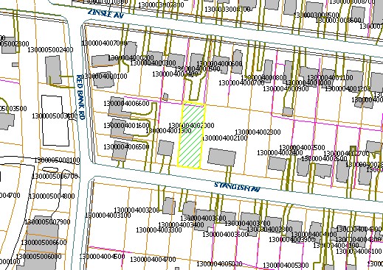Click parcel label 1300004005300

pyautogui.click(x=286, y=266)
